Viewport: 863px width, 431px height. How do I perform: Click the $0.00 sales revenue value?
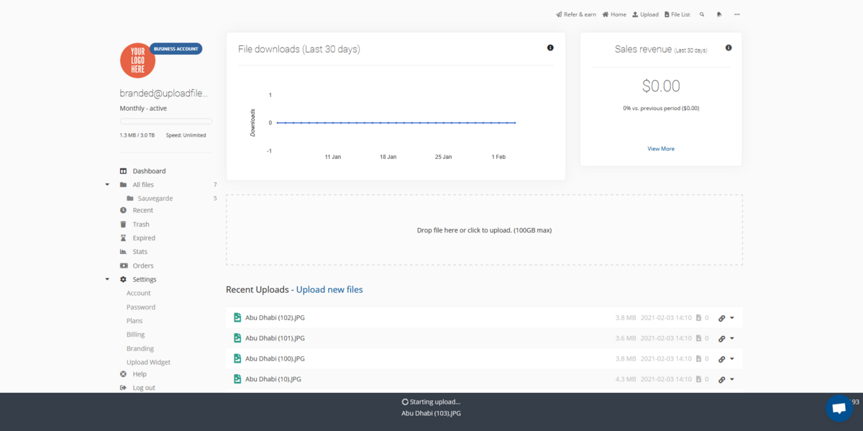coord(661,86)
